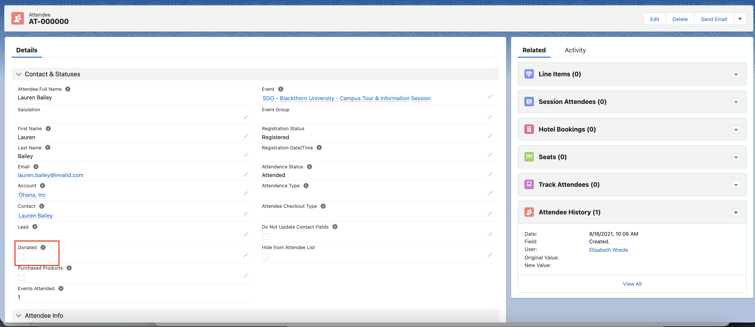Click info icon next to Attendee Full Name
The image size is (755, 327).
tap(68, 89)
